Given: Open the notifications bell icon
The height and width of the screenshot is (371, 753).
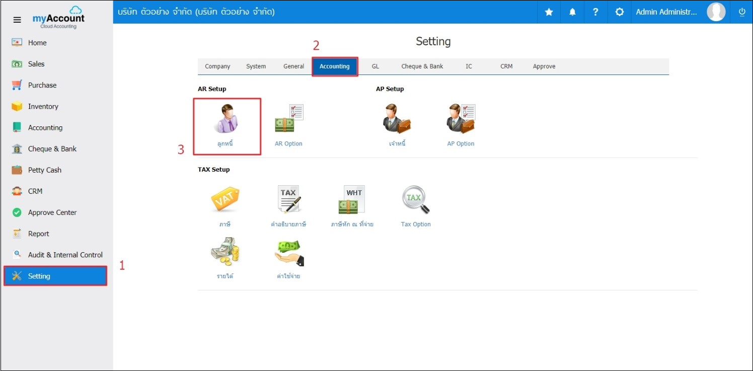Looking at the screenshot, I should [572, 12].
